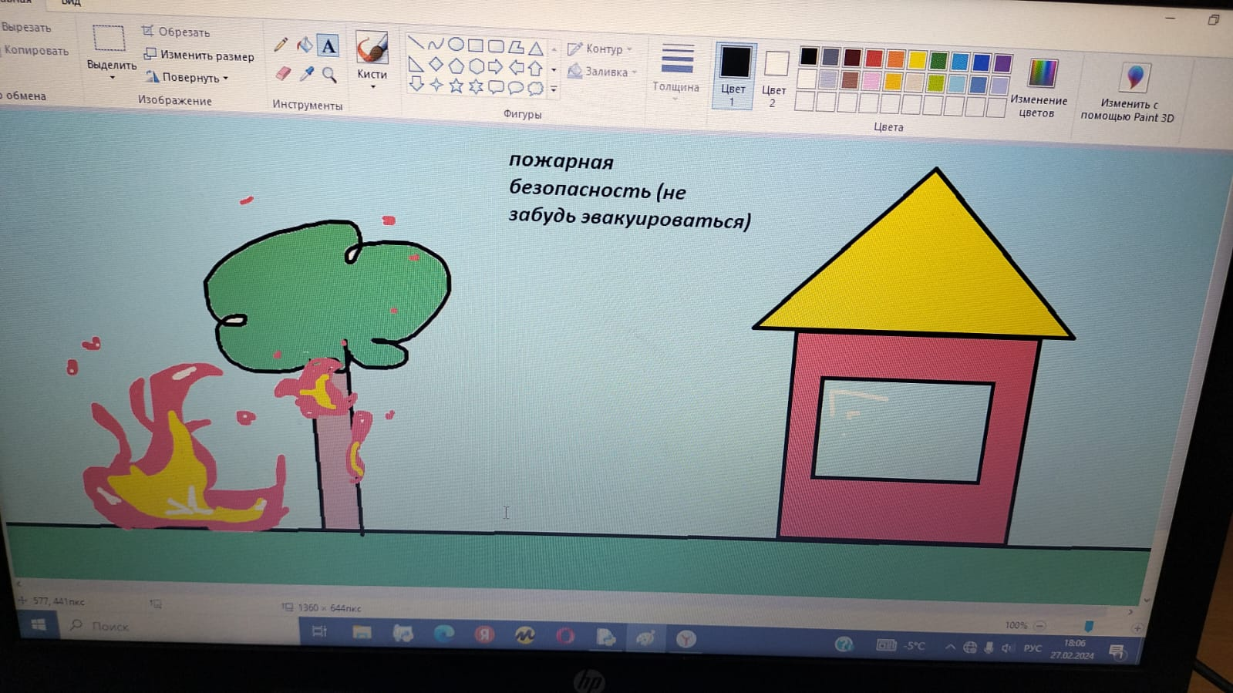
Task: Pick the Curve shape
Action: (x=436, y=44)
